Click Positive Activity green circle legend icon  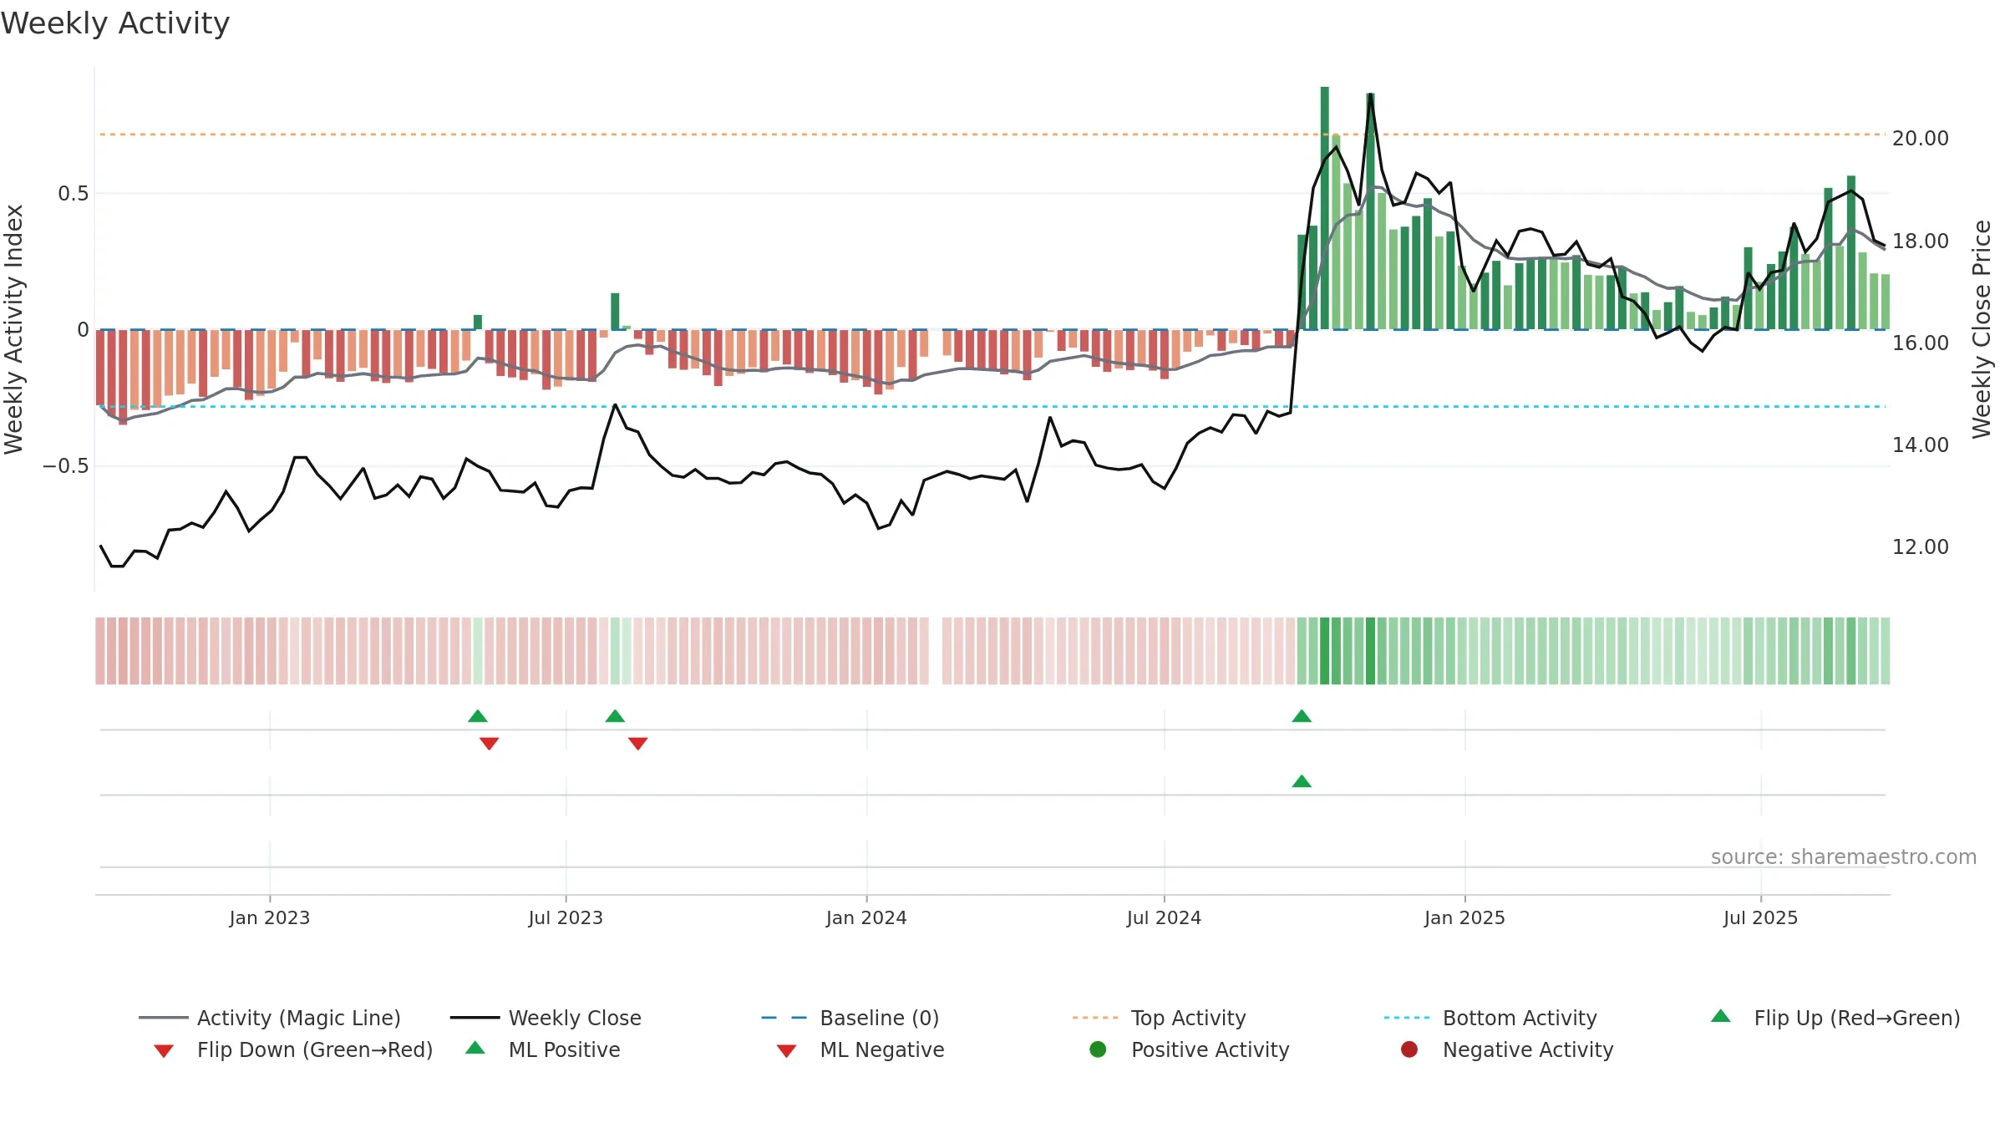point(1098,1049)
